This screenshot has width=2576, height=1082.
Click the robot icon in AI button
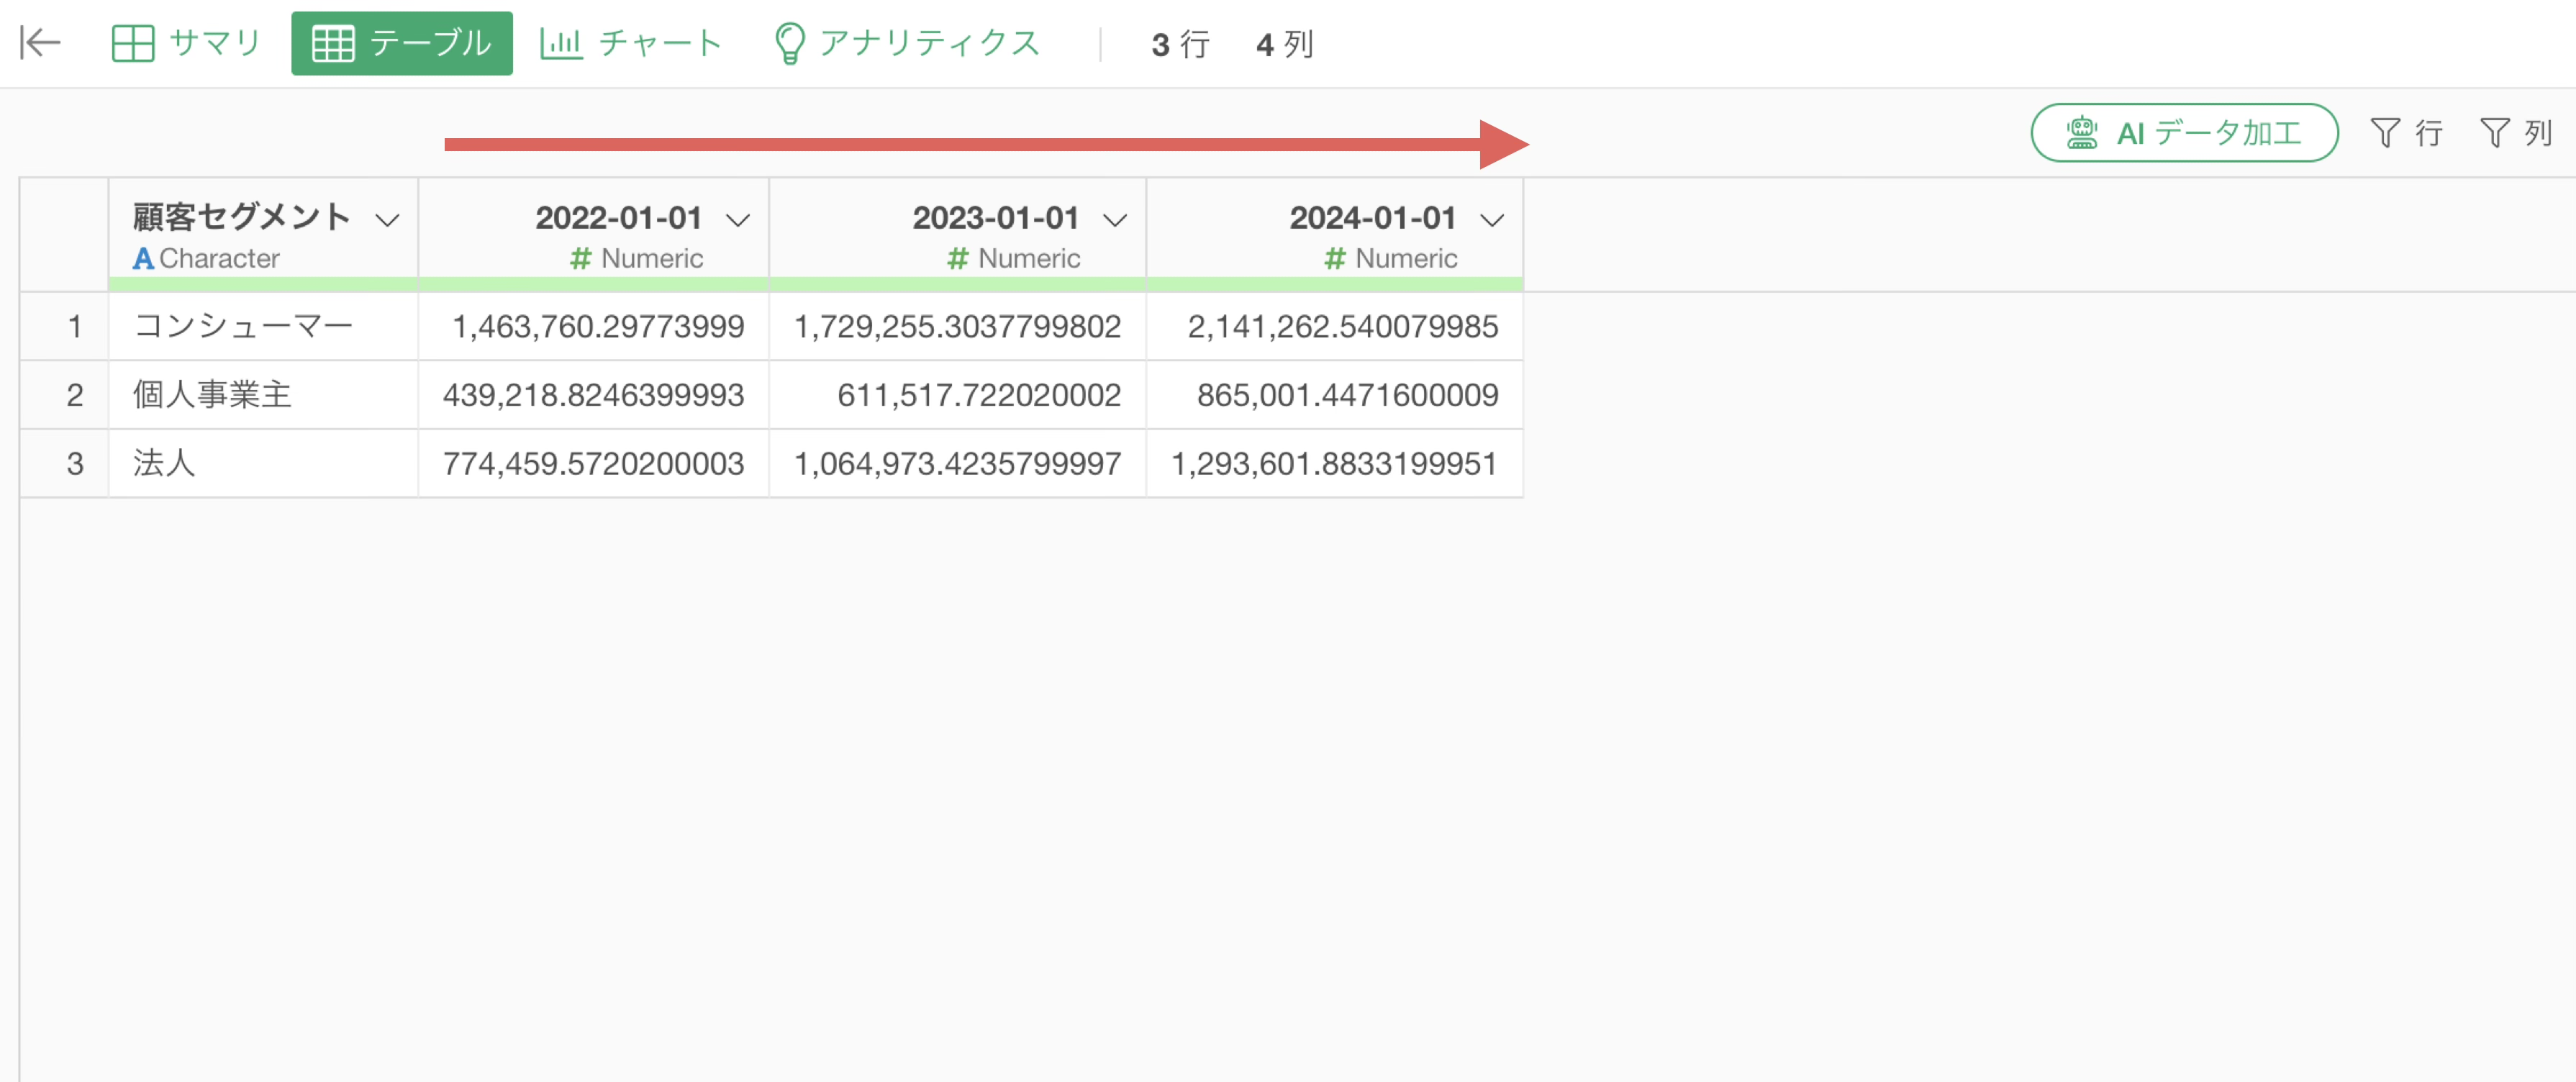point(2082,133)
